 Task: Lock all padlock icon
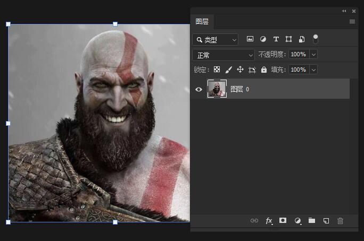(264, 70)
